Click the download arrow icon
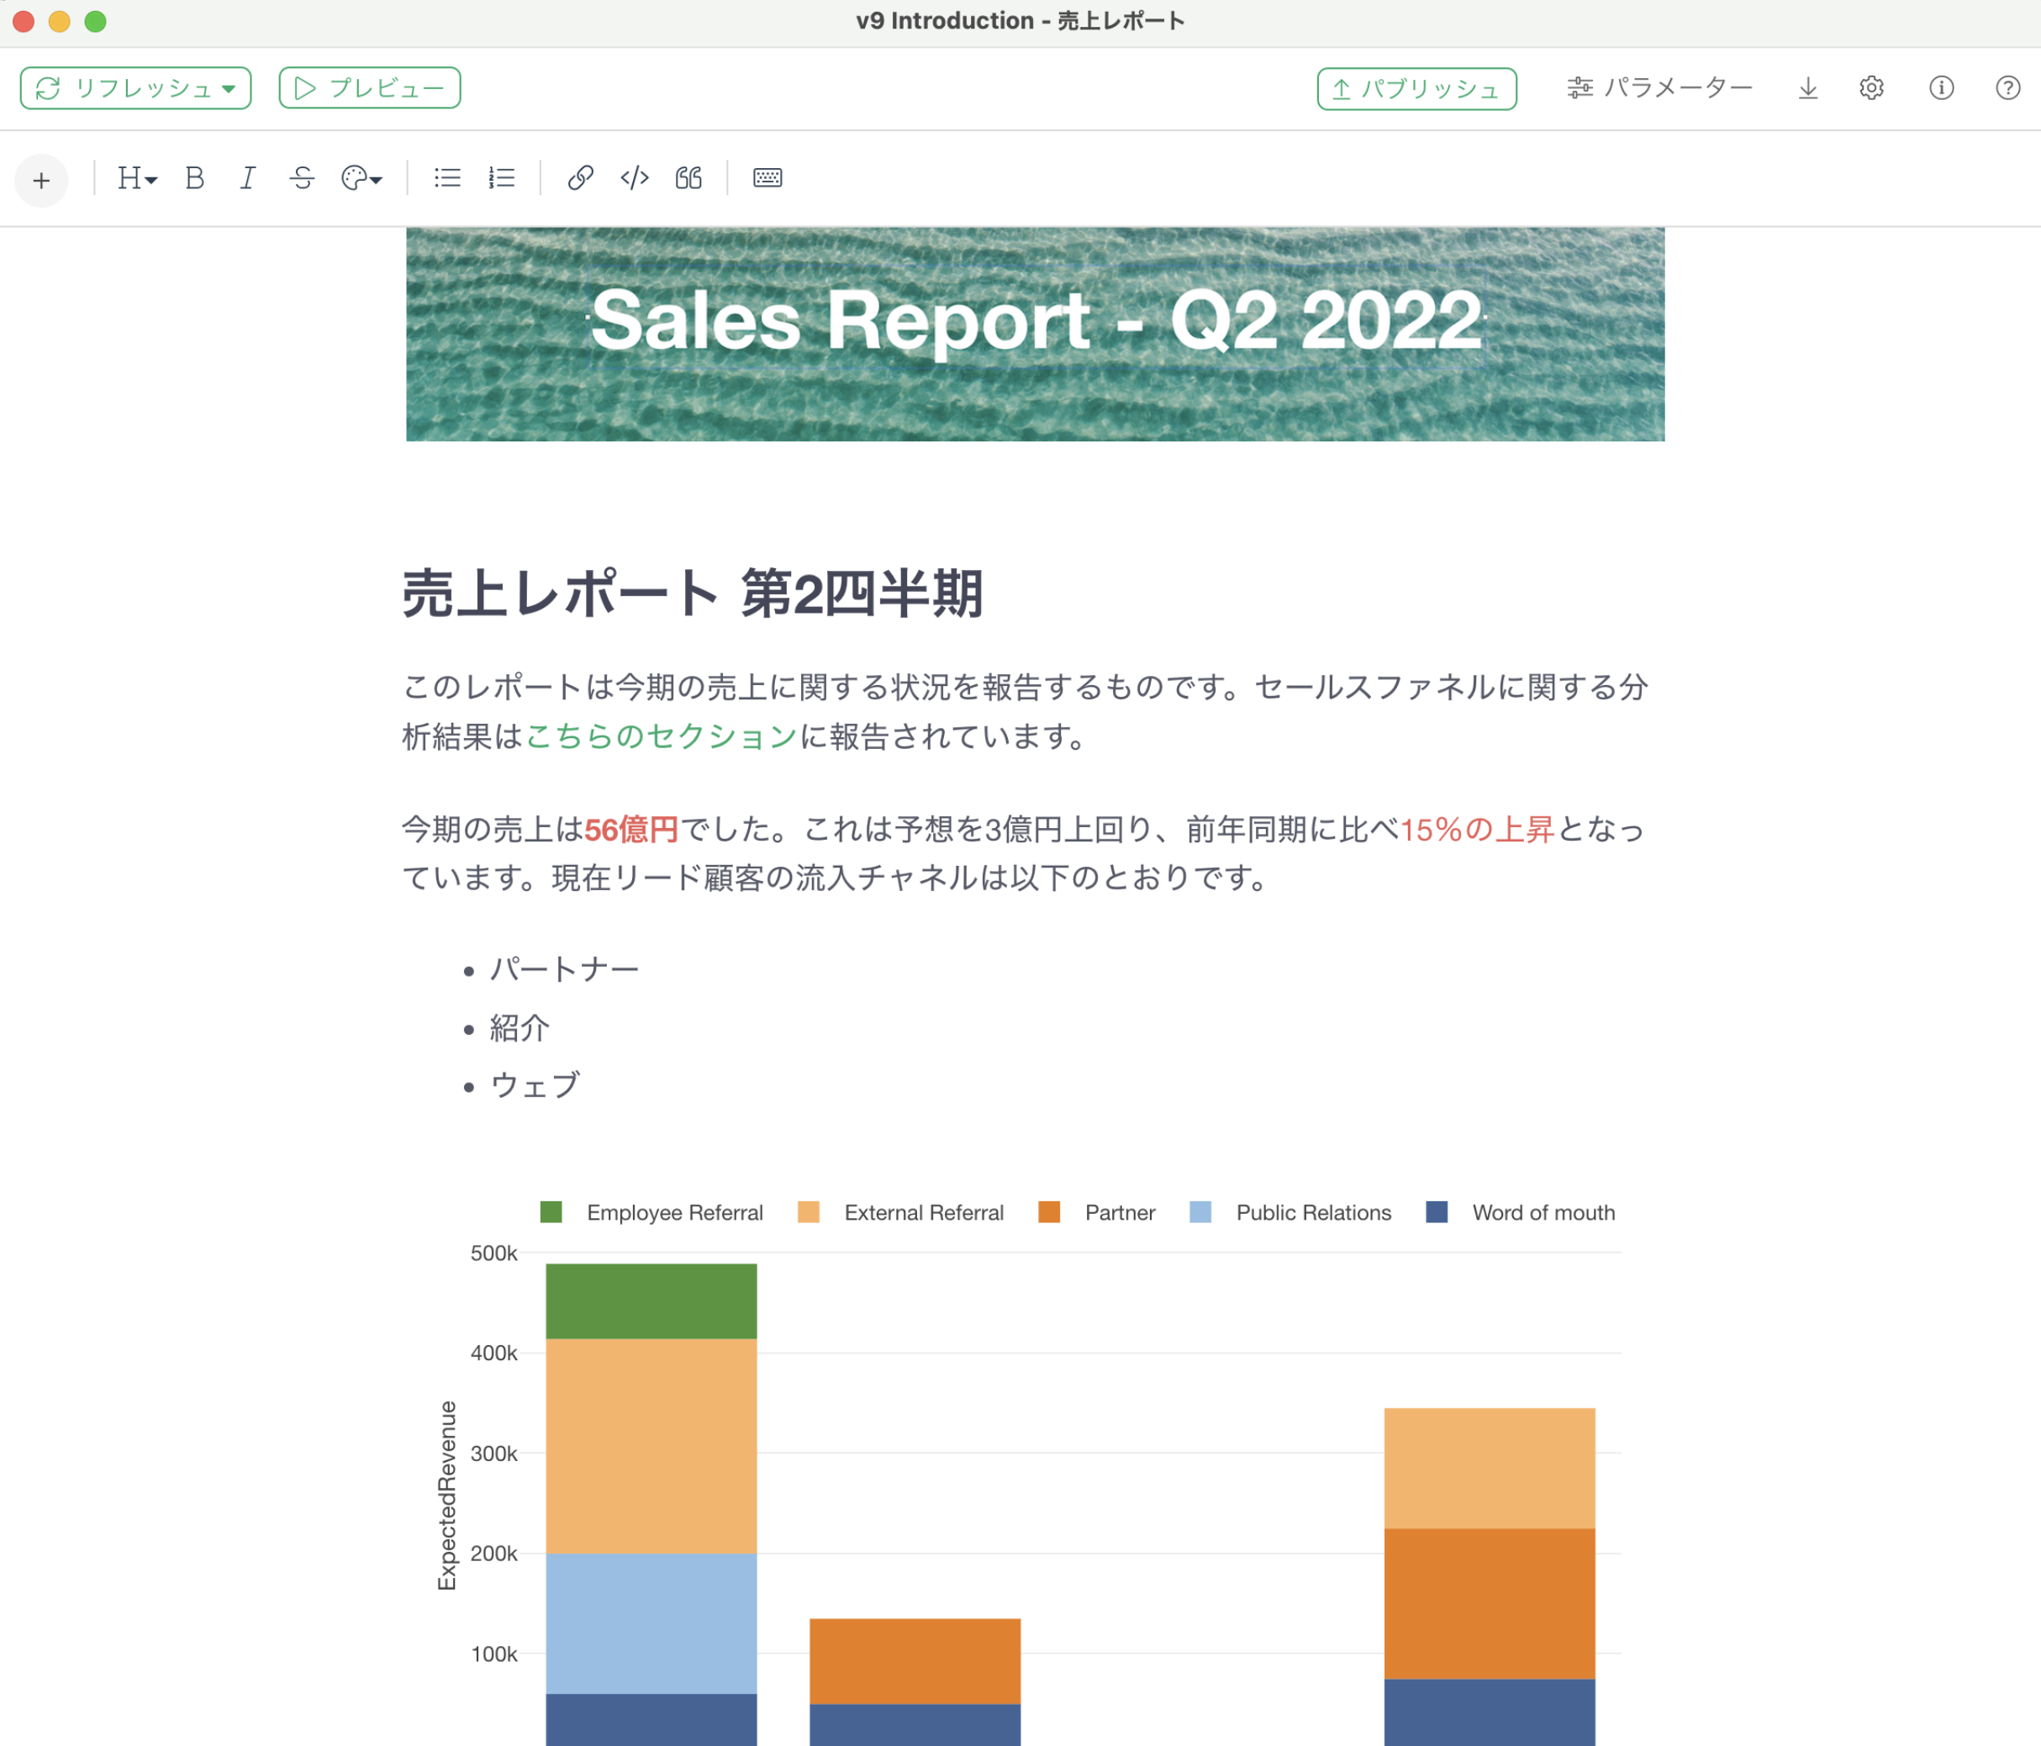This screenshot has width=2041, height=1746. click(1807, 88)
